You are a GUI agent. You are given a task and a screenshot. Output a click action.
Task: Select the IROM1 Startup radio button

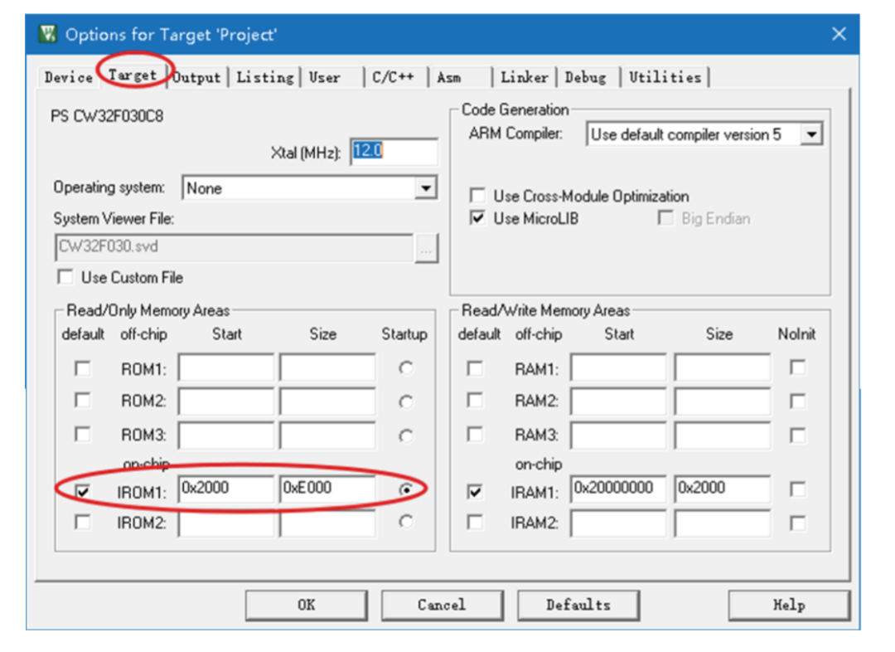(406, 489)
